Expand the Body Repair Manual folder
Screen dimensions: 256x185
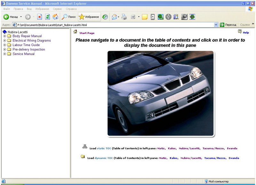[x=4, y=36]
